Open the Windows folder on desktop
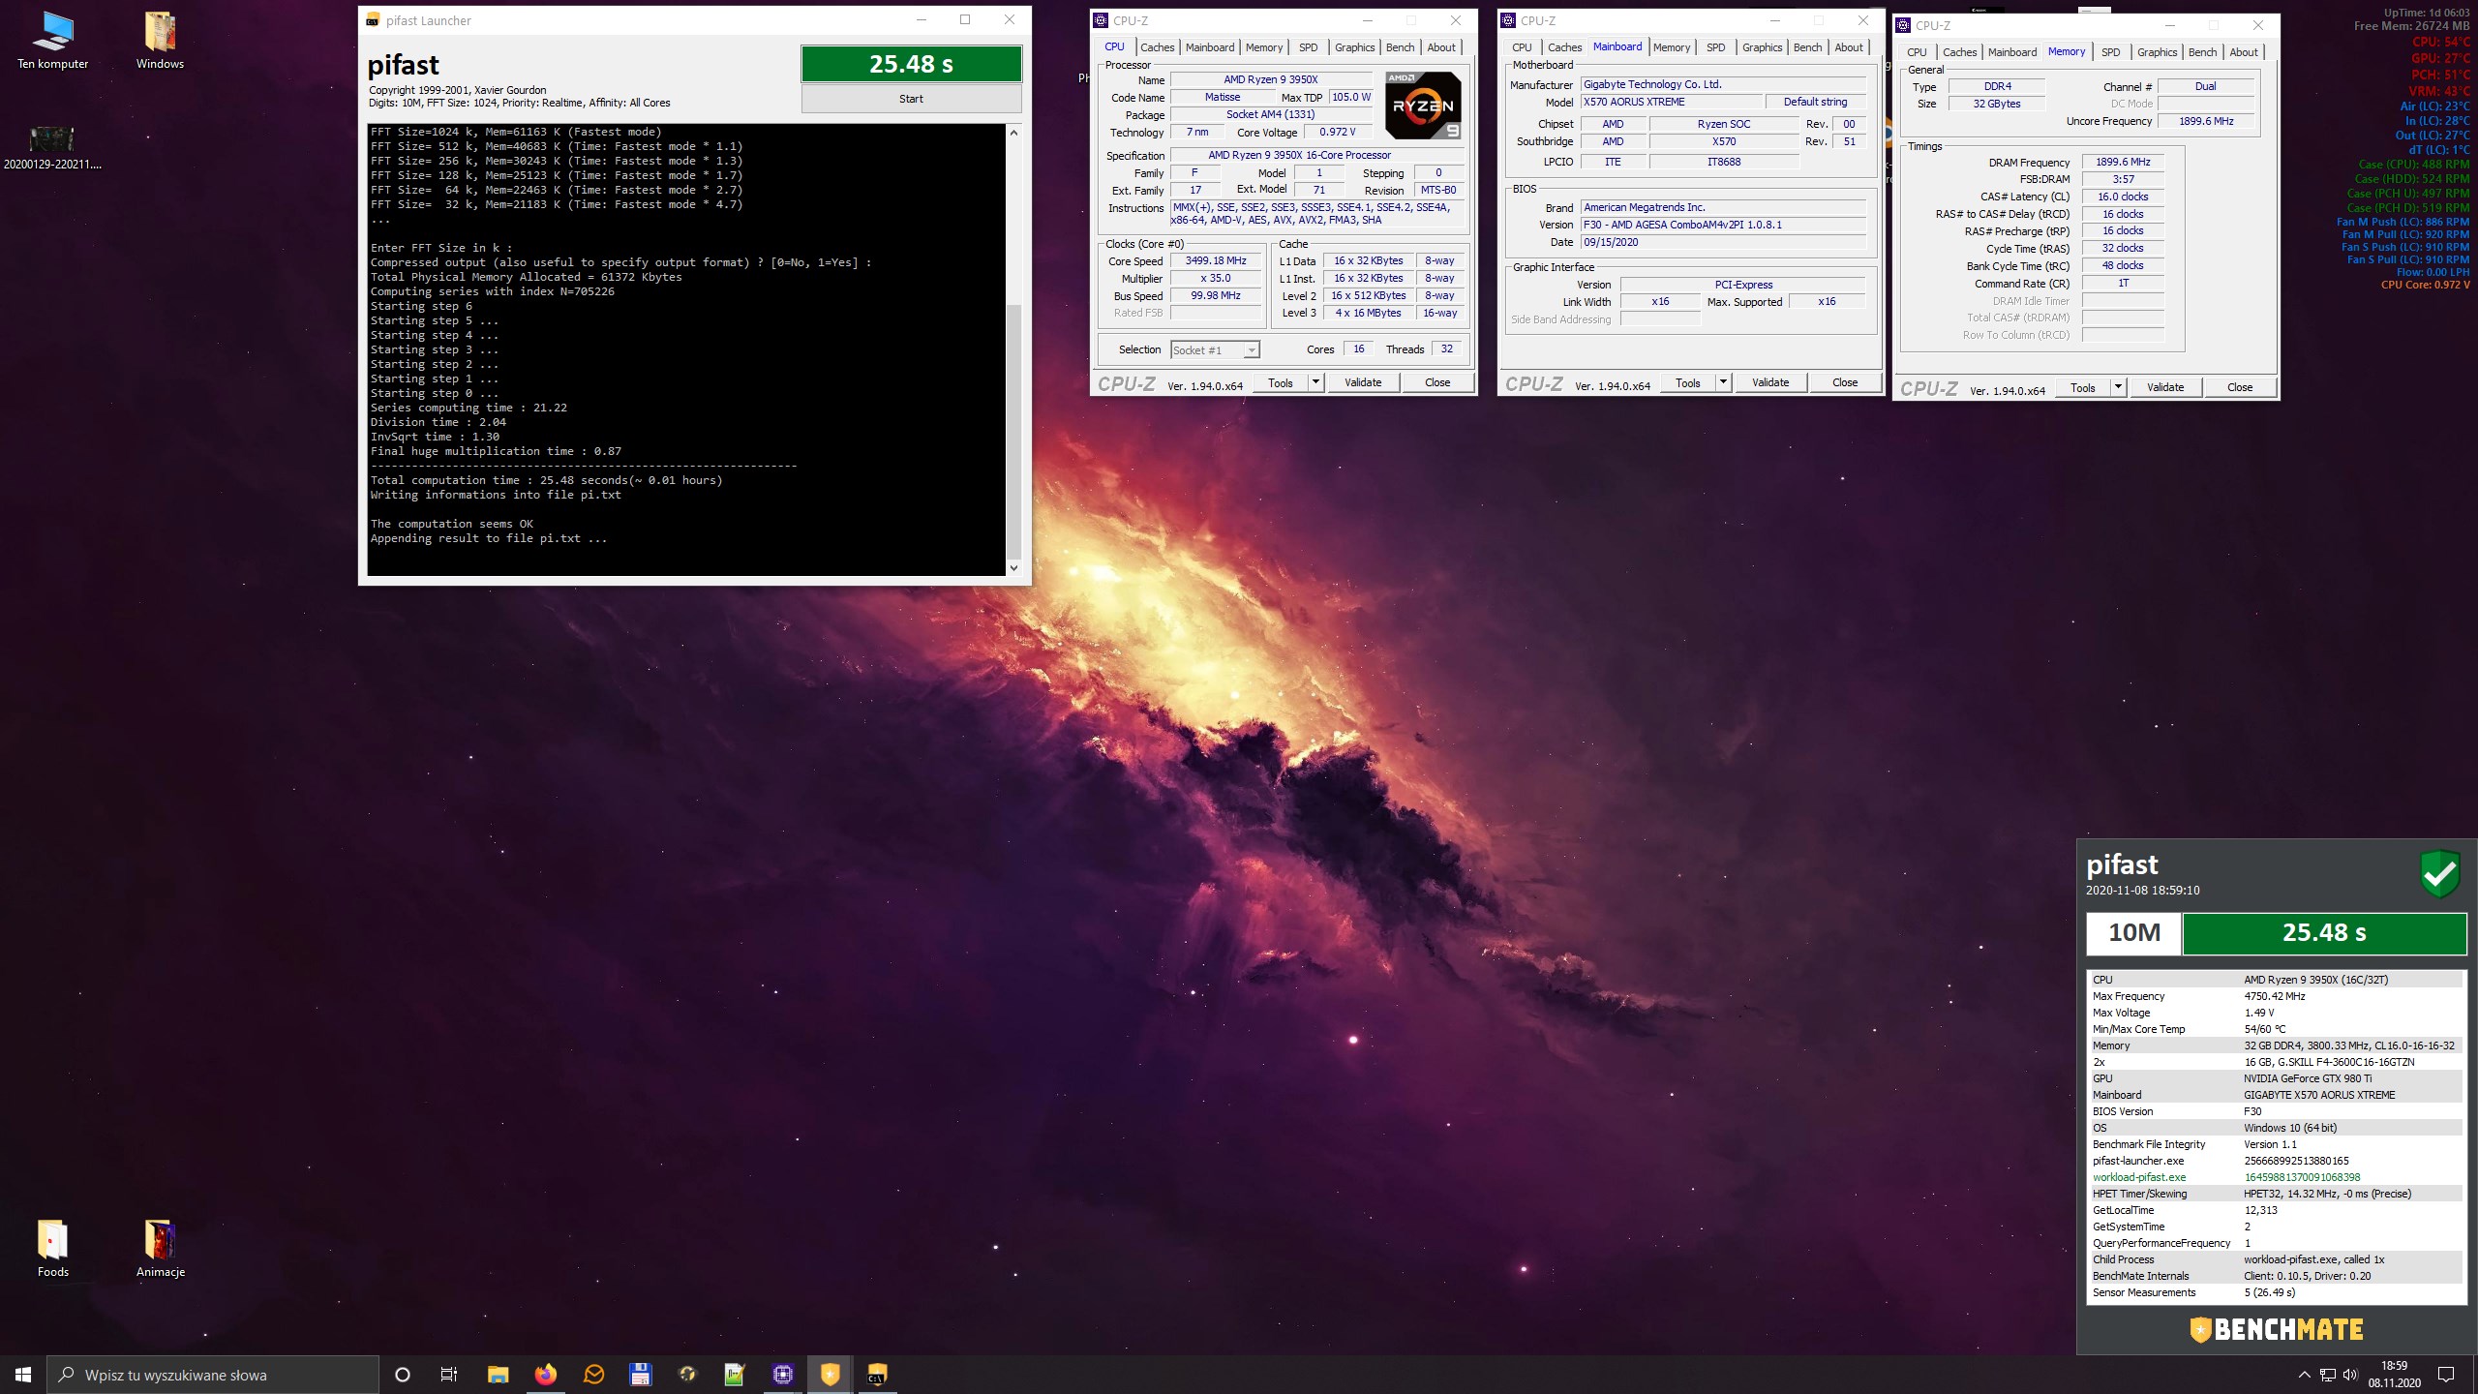This screenshot has height=1394, width=2478. (160, 42)
